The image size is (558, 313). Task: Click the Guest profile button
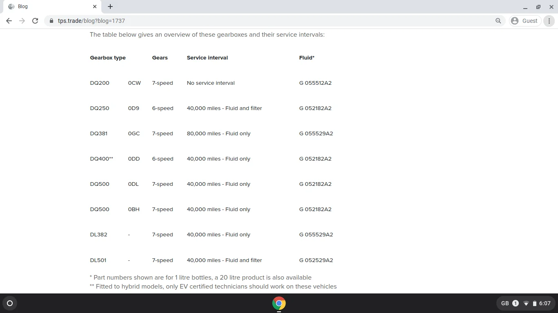(x=525, y=21)
